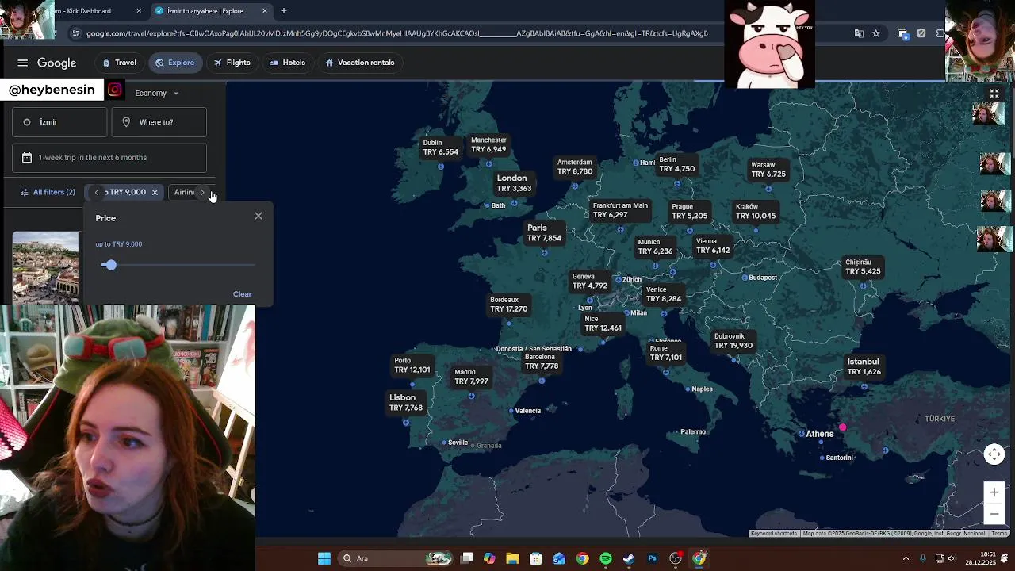
Task: Toggle the map fullscreen icon
Action: coord(994,94)
